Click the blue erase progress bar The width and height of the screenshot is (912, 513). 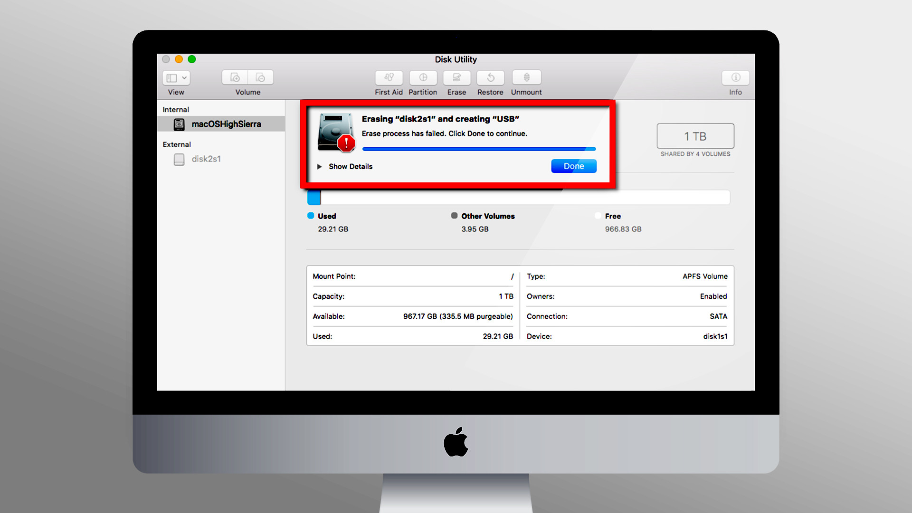[479, 149]
